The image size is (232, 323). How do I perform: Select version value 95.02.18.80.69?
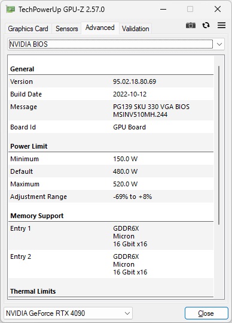(135, 81)
